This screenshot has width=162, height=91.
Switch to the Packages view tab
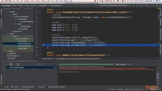click(16, 9)
